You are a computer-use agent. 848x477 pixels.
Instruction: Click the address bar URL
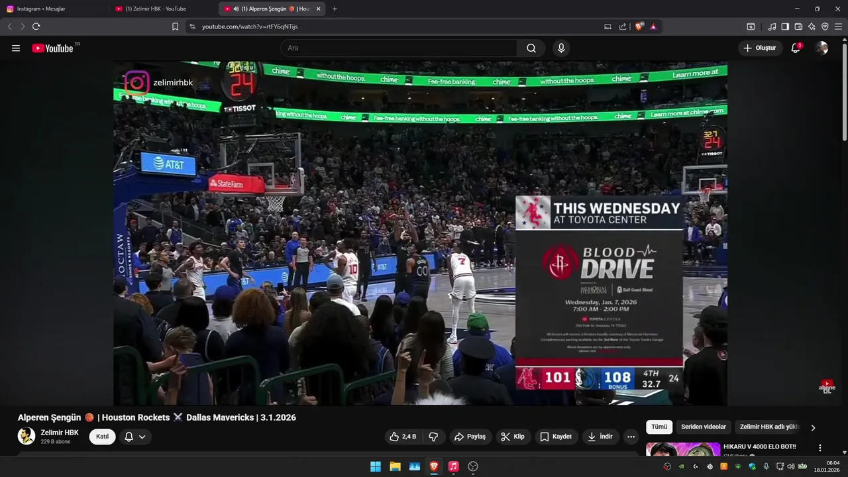pyautogui.click(x=250, y=26)
